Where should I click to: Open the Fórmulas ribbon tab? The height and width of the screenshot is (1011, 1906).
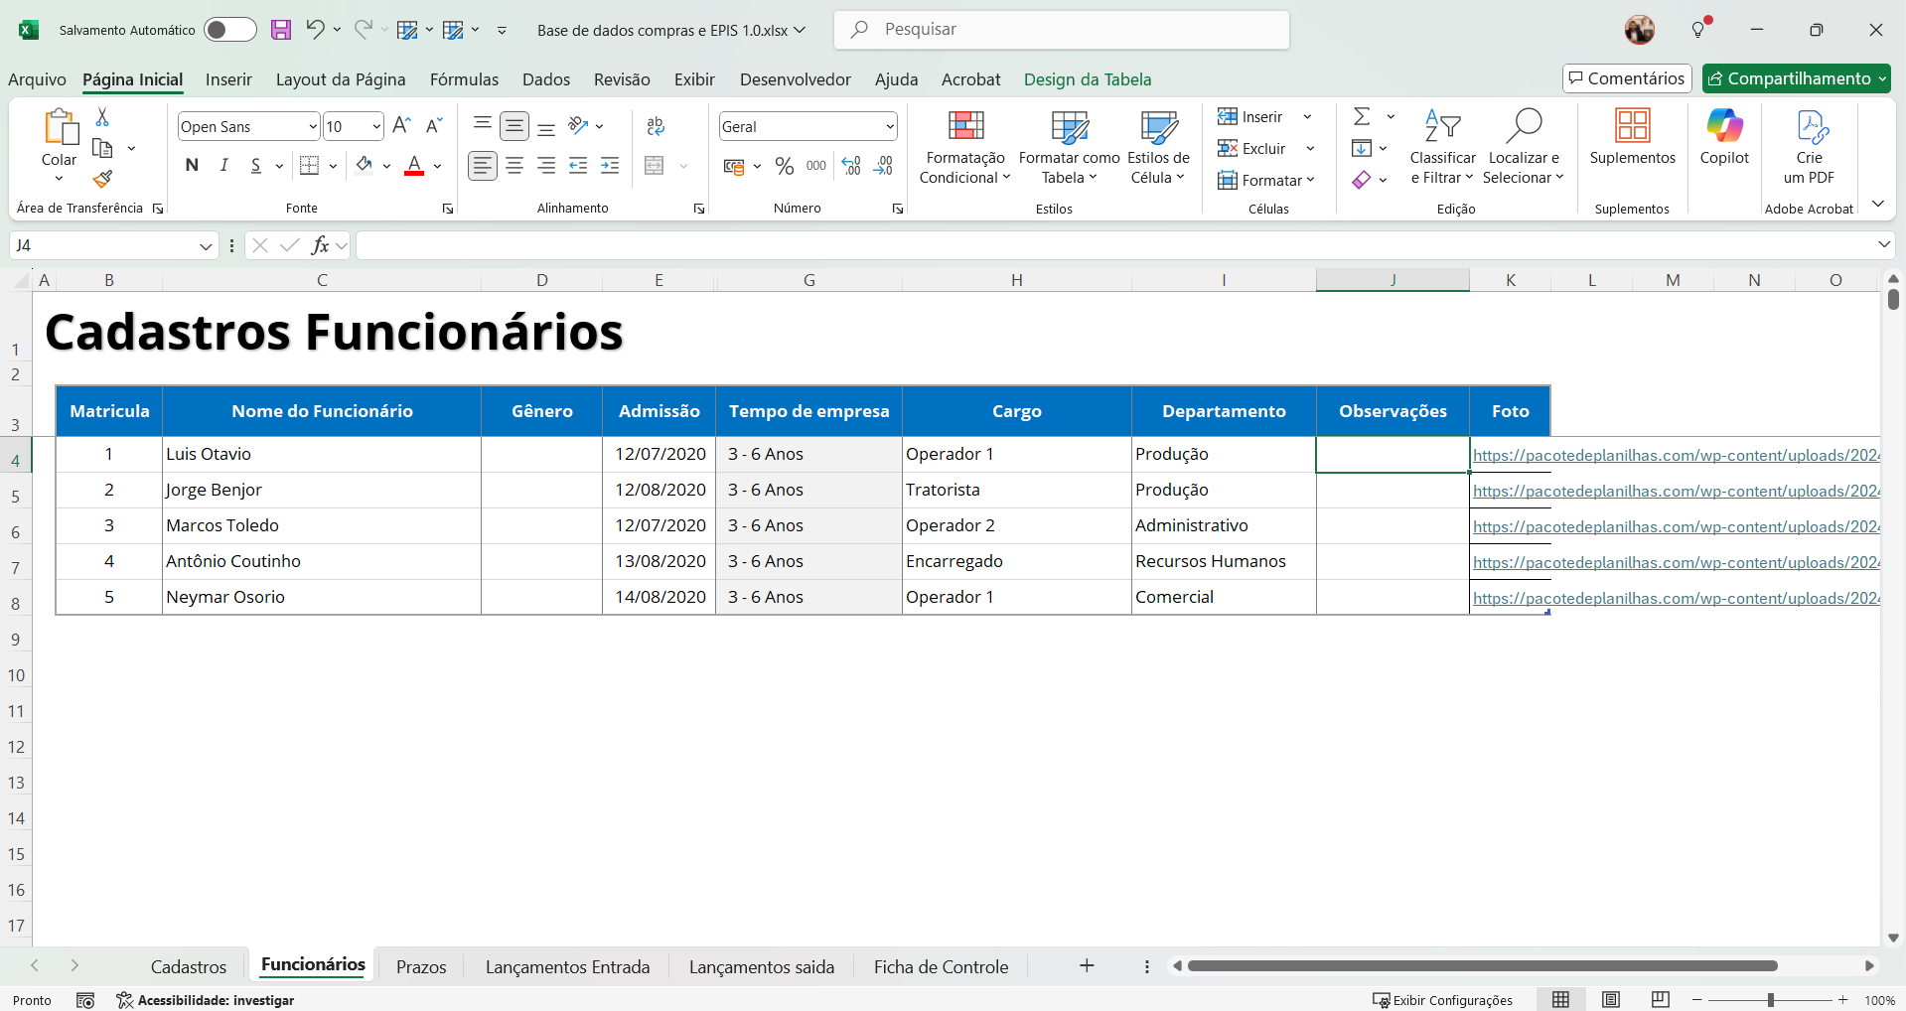[x=464, y=79]
